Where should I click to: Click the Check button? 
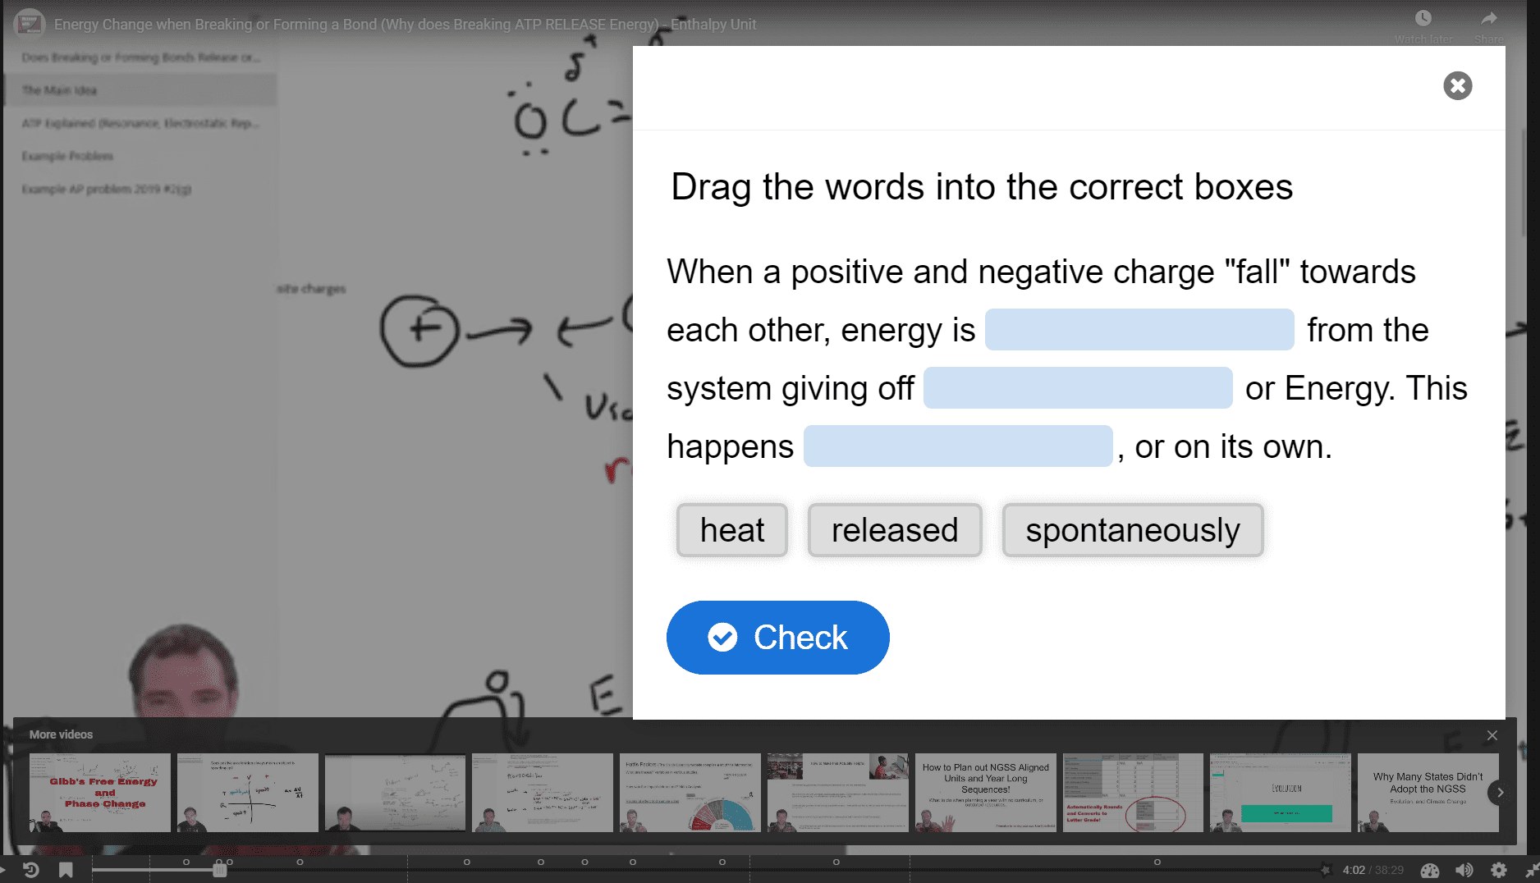tap(777, 637)
